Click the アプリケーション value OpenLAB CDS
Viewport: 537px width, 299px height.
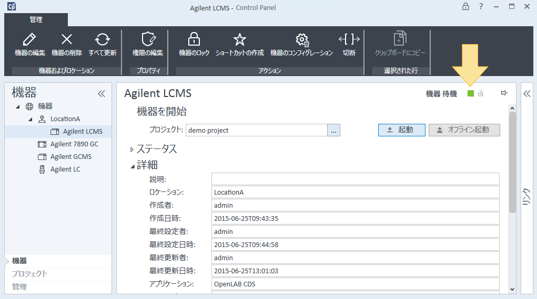coord(235,284)
